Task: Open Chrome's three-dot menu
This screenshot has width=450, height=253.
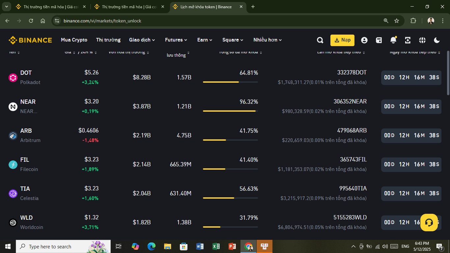Action: click(x=442, y=21)
